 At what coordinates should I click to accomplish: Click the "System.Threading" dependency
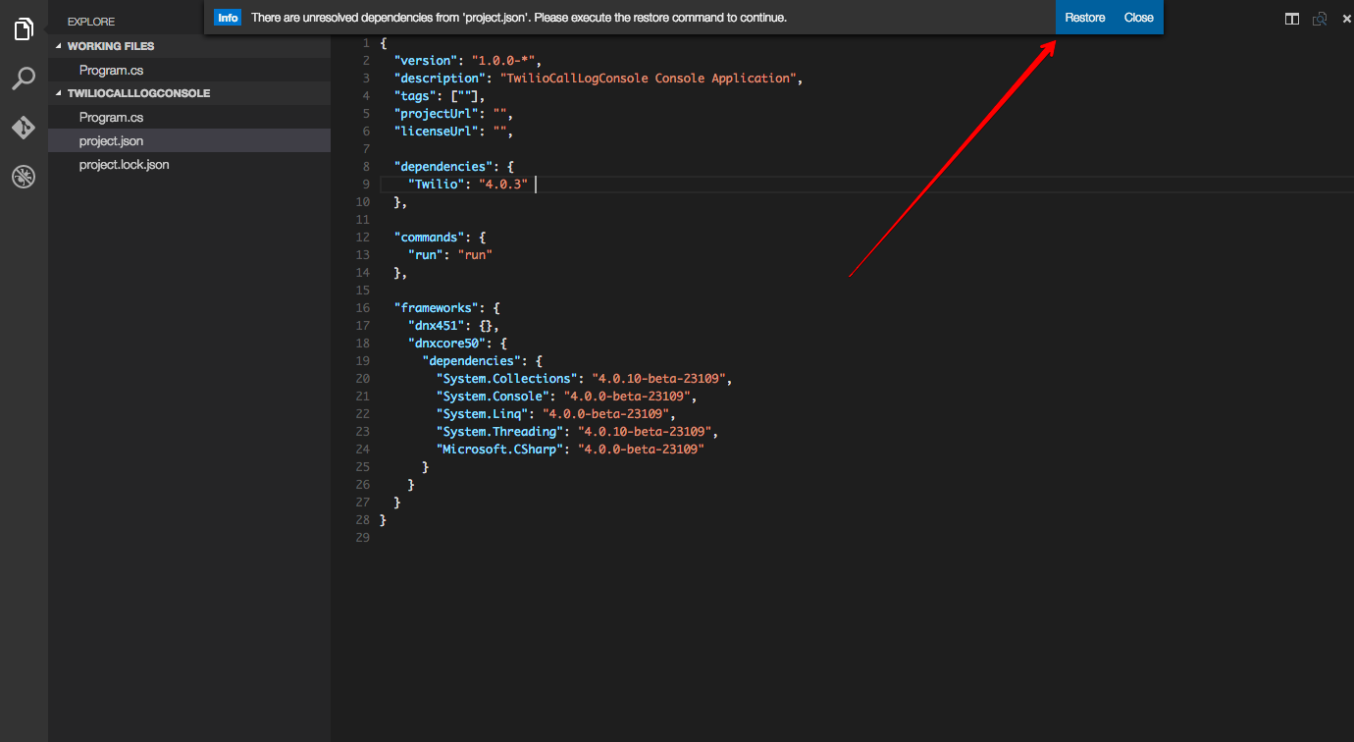500,431
